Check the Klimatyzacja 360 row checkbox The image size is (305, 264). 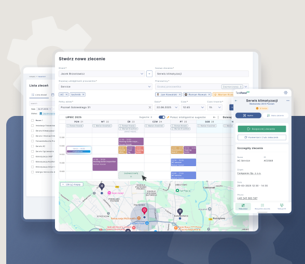tap(33, 156)
